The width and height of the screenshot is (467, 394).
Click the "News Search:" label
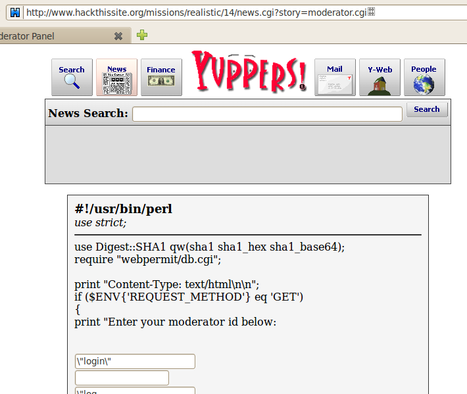tap(88, 113)
